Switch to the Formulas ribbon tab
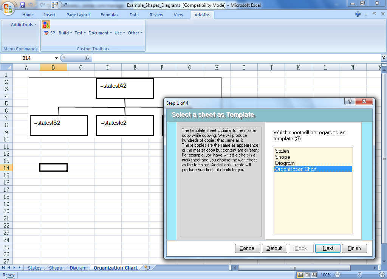Image resolution: width=387 pixels, height=279 pixels. [109, 15]
